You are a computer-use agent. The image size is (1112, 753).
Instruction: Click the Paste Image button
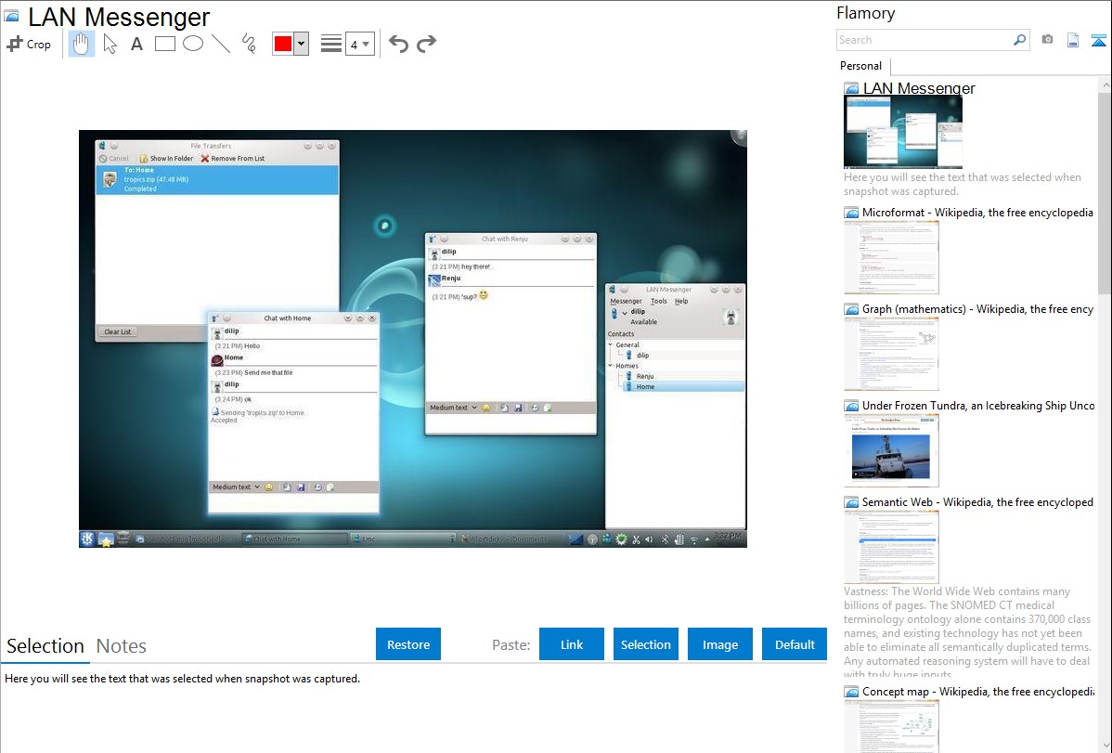click(x=719, y=643)
